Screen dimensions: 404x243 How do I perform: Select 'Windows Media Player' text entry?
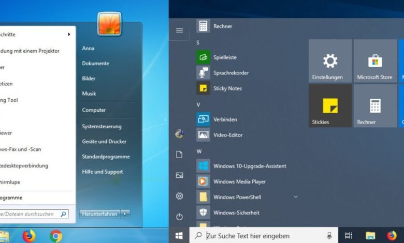click(240, 181)
